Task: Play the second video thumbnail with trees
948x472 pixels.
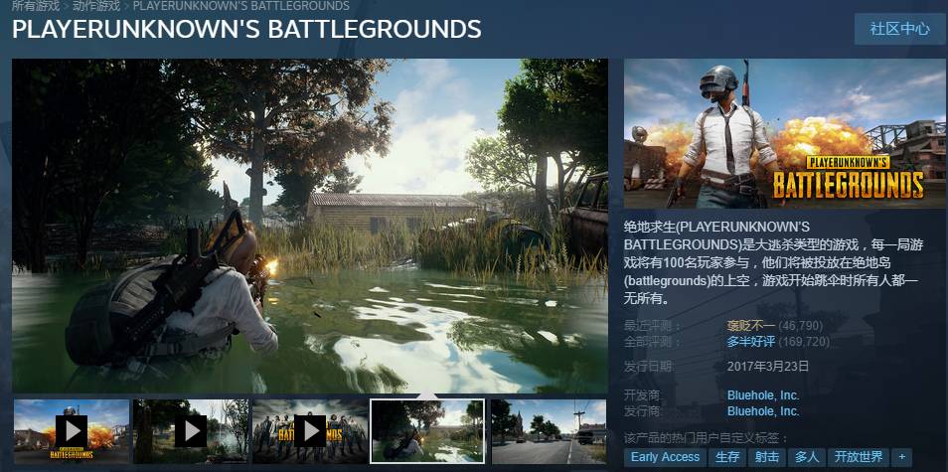Action: (191, 431)
